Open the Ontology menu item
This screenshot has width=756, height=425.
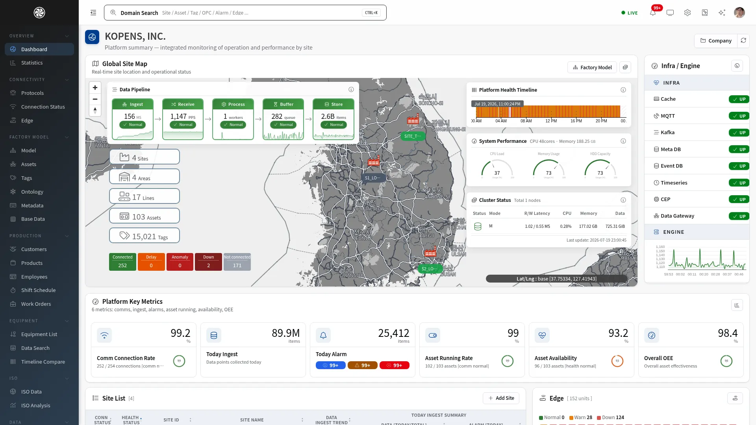pyautogui.click(x=39, y=192)
